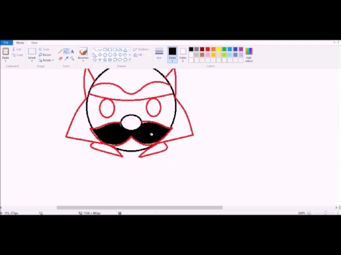This screenshot has height=255, width=341.
Task: Click the Crop tool in Image group
Action: click(x=45, y=49)
